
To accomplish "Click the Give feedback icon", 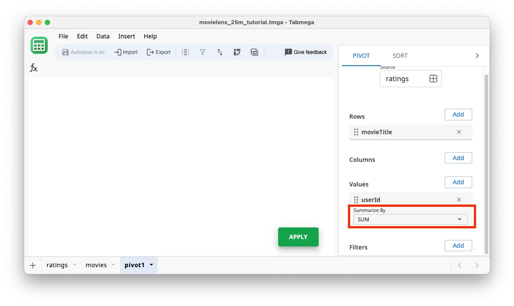I will click(x=288, y=52).
